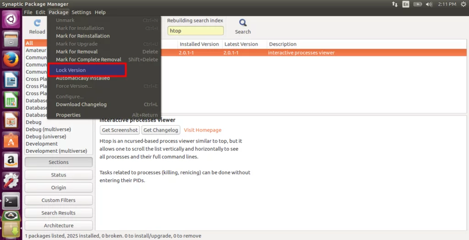The height and width of the screenshot is (240, 469).
Task: Select Debug (universe) section
Action: coord(58,136)
